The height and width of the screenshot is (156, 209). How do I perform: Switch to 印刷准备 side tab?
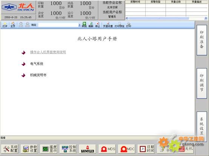(x=202, y=40)
